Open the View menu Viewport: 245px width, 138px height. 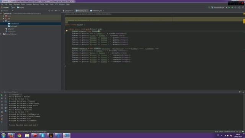(10, 4)
